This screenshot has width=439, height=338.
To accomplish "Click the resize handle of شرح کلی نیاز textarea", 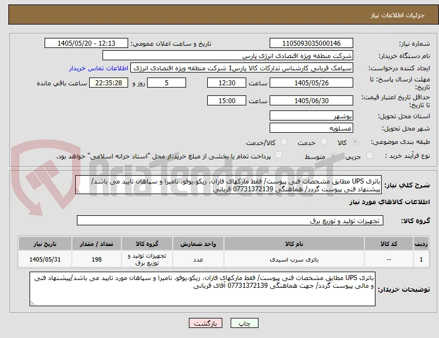I will 78,191.
